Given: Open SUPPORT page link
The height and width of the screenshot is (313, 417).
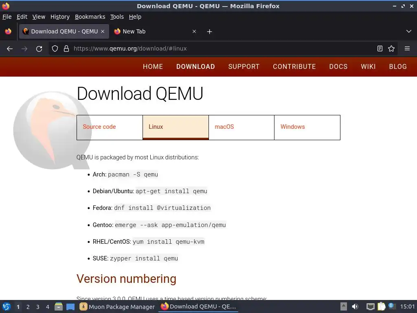Looking at the screenshot, I should click(x=244, y=66).
